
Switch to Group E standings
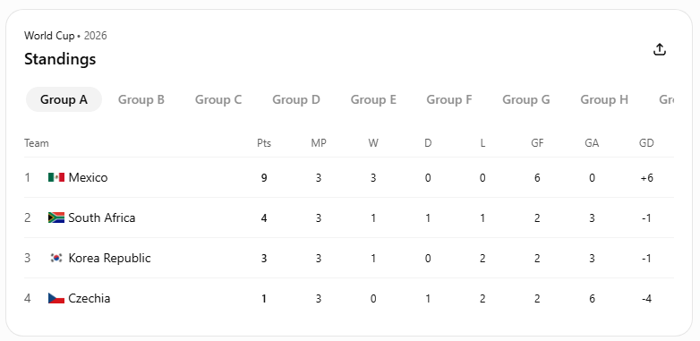tap(373, 99)
